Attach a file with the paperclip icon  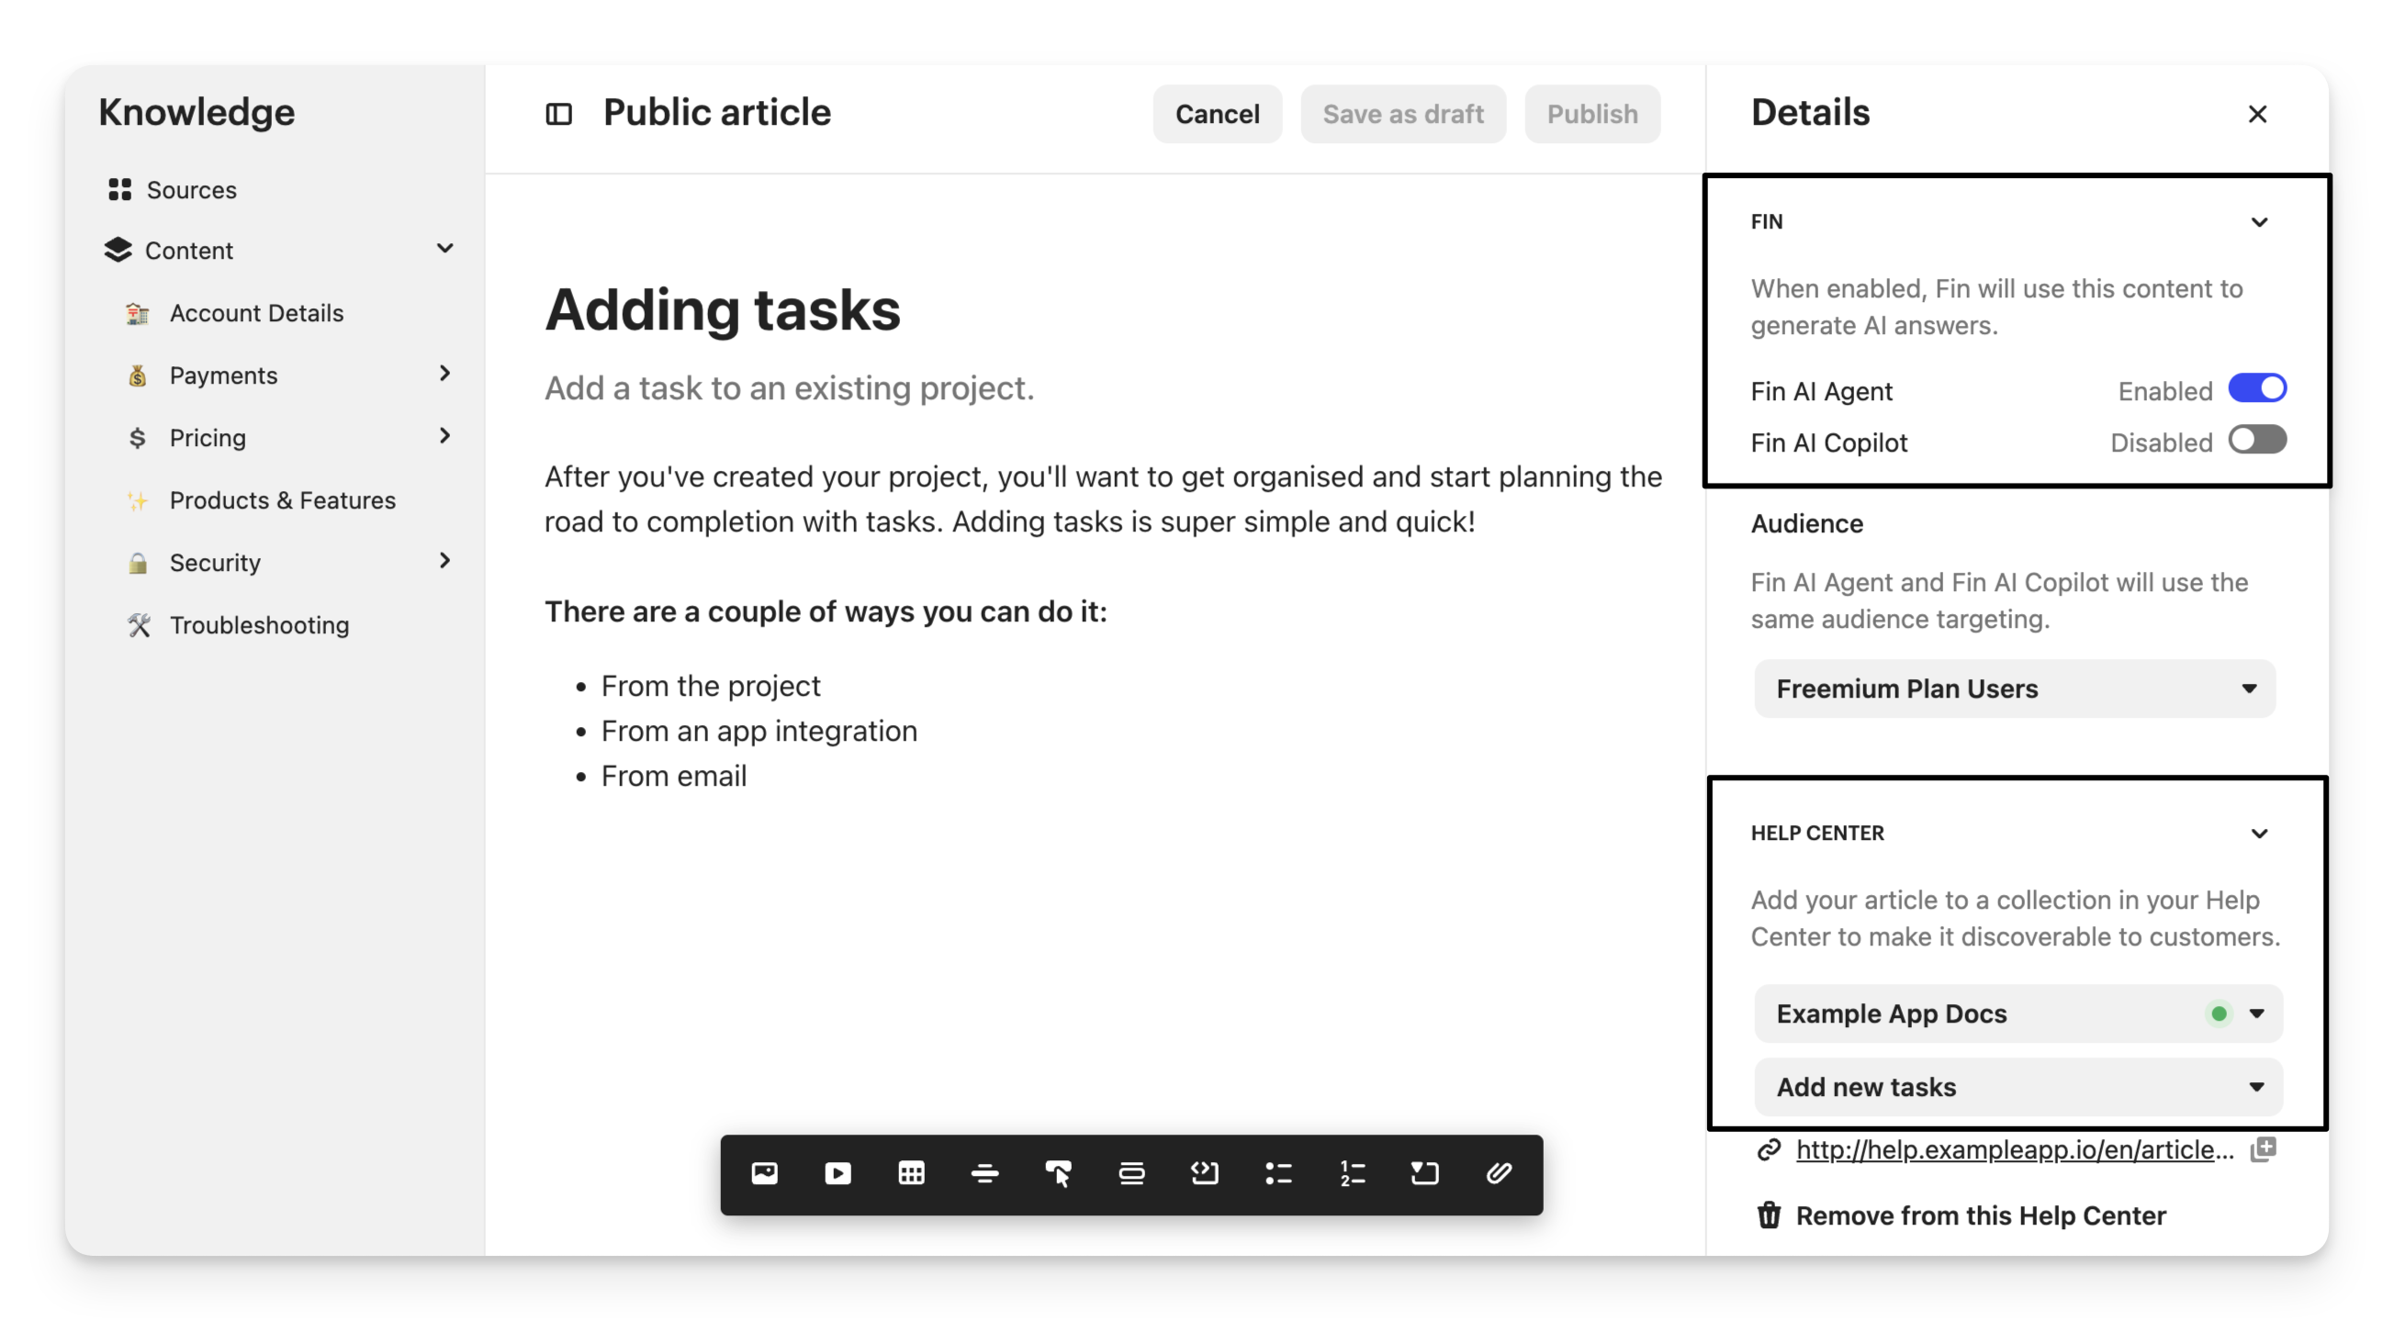click(1498, 1173)
